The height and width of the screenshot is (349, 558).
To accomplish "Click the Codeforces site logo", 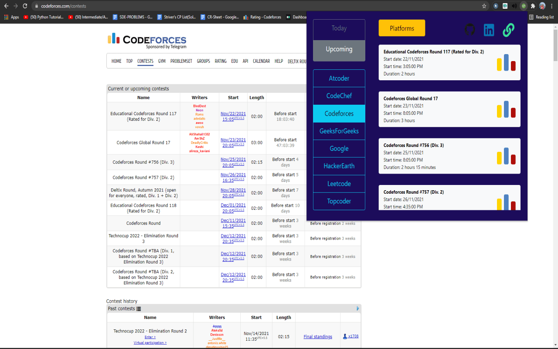I will 147,41.
